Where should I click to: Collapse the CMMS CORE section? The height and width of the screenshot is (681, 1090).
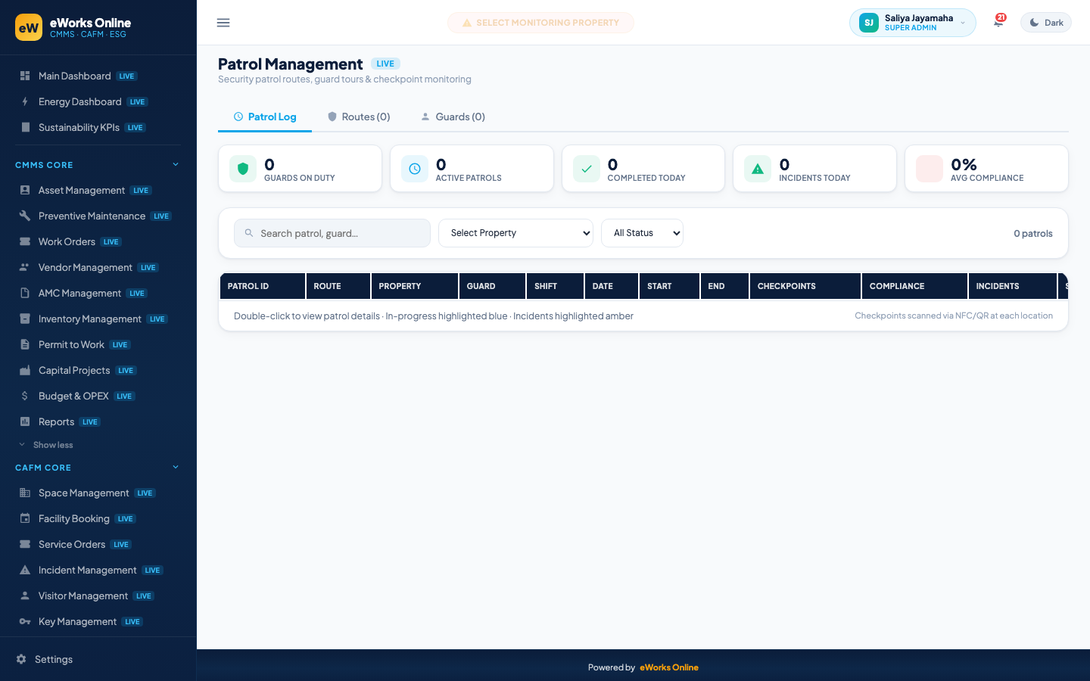176,164
